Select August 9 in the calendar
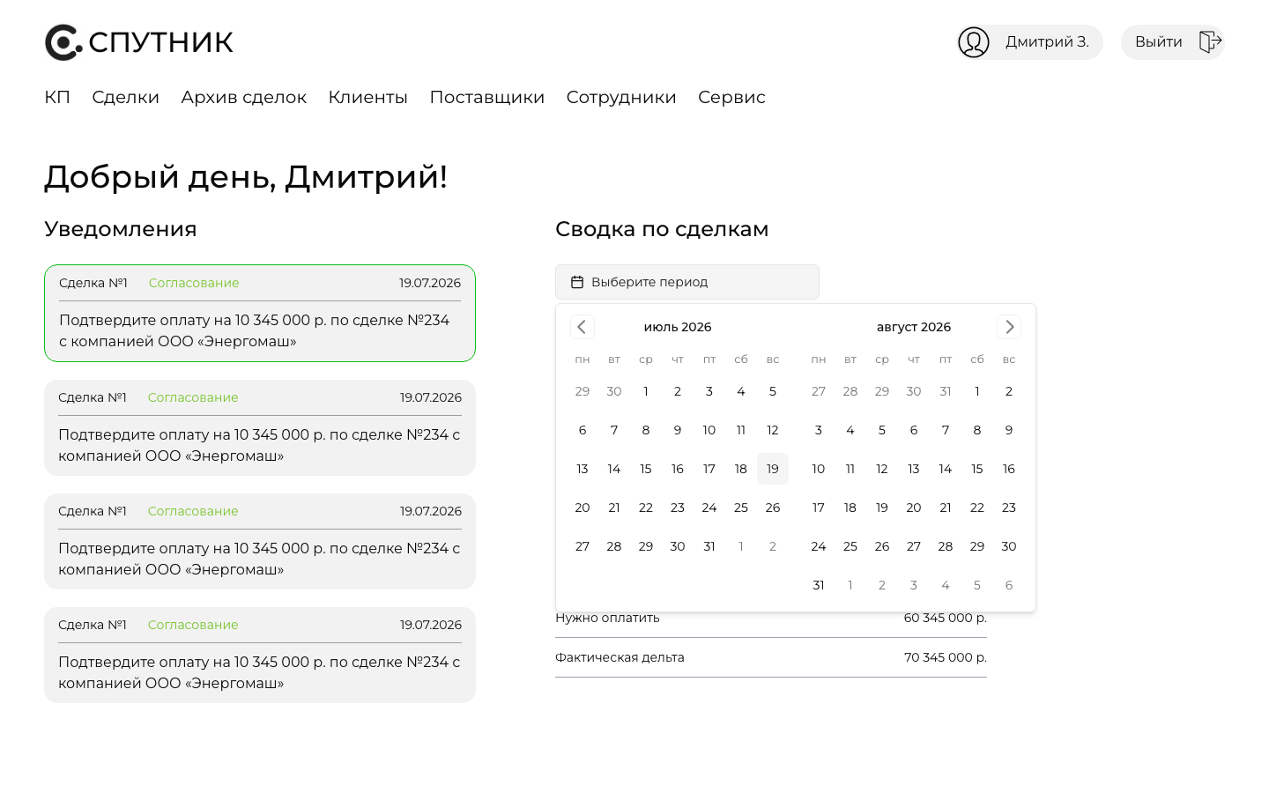The image size is (1269, 793). click(1009, 430)
